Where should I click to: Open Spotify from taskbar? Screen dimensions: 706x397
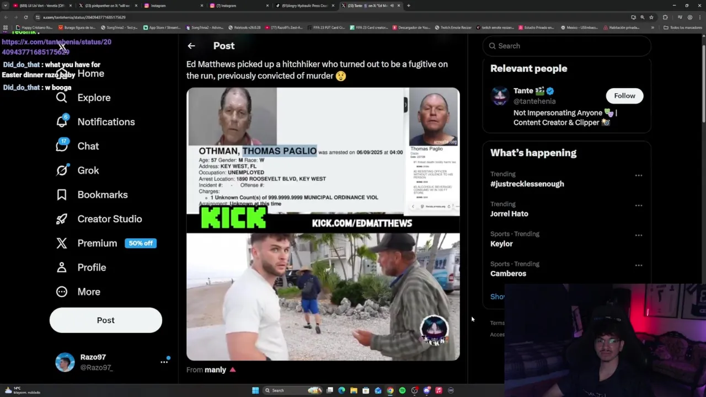click(x=402, y=390)
